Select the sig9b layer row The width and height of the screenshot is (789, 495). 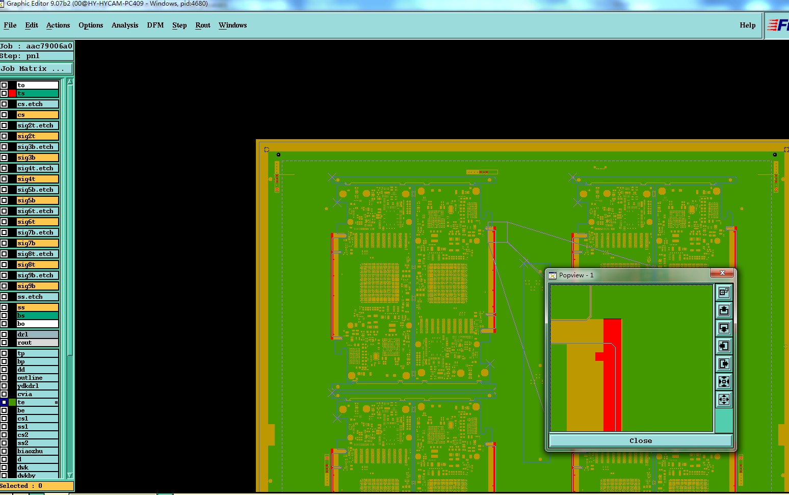38,286
